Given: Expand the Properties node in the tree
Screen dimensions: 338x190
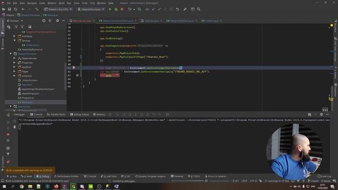Looking at the screenshot, I should [14, 63].
